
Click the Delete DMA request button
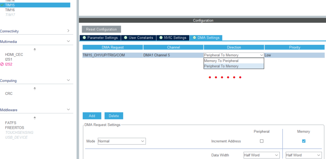pos(114,116)
